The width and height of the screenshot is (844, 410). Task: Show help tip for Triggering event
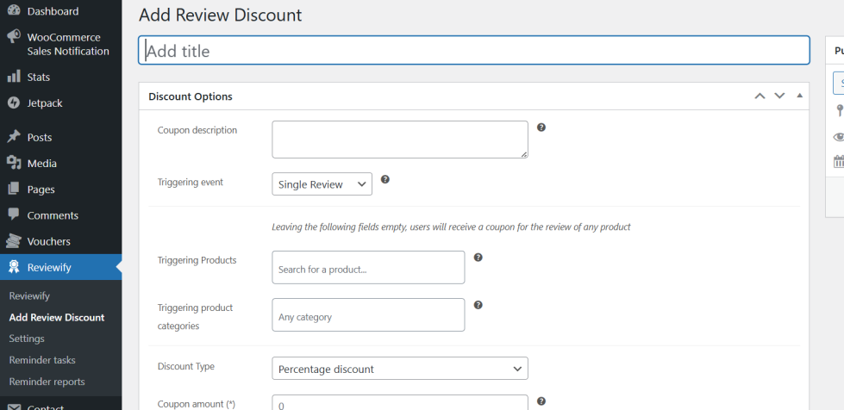pyautogui.click(x=384, y=179)
